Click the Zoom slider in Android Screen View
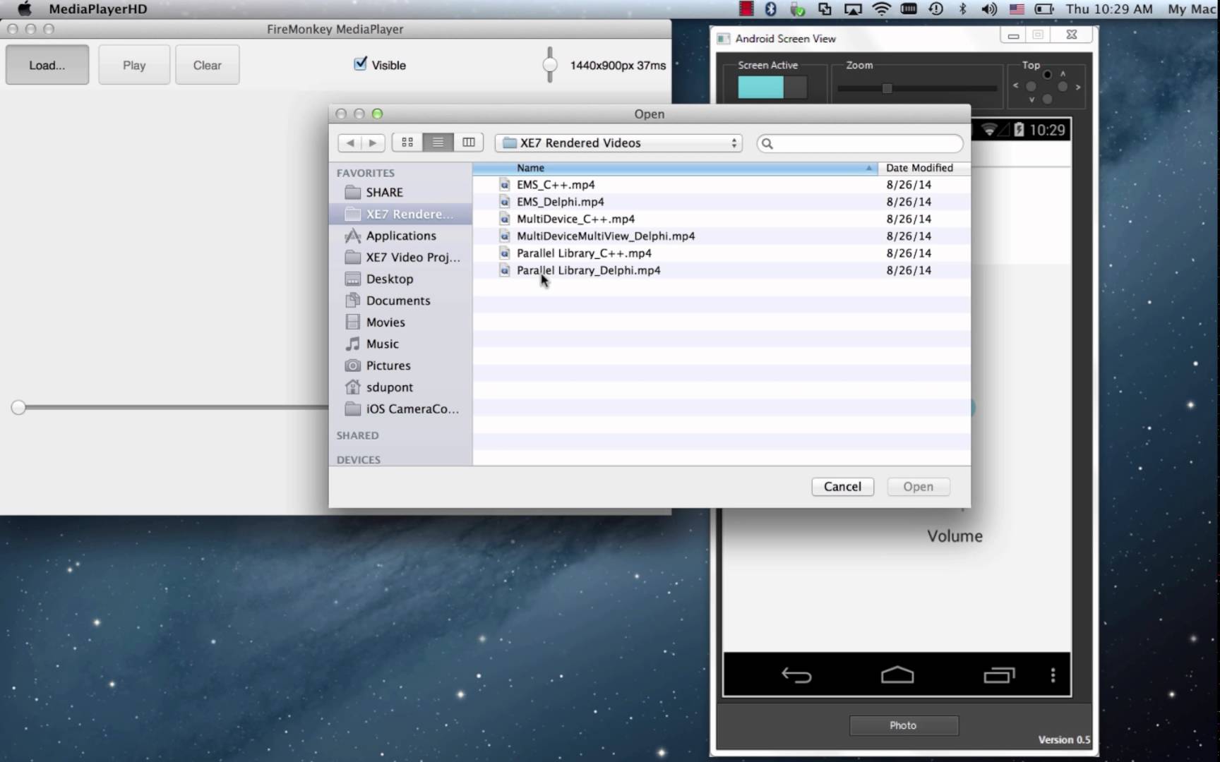Image resolution: width=1220 pixels, height=762 pixels. (917, 88)
